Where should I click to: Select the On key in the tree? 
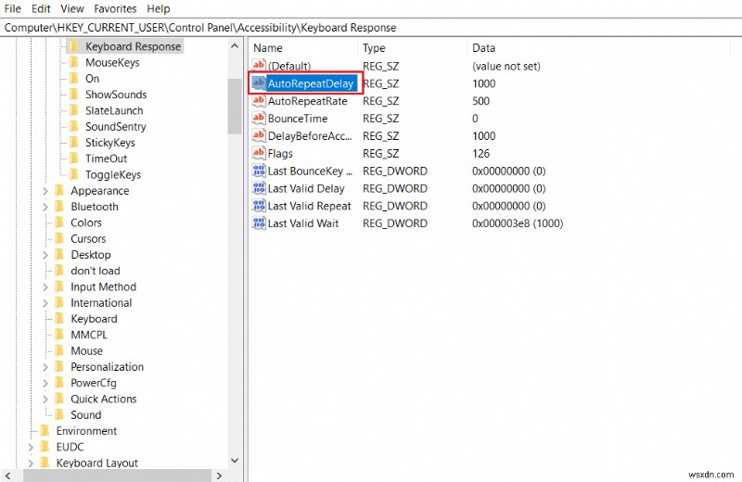coord(92,79)
